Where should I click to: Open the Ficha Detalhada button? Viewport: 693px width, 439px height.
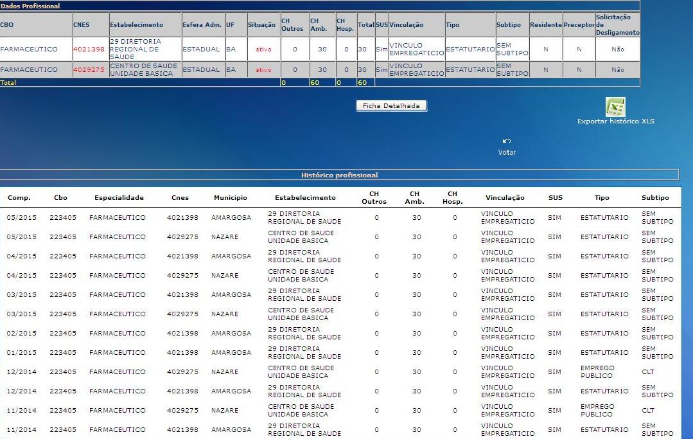click(x=391, y=106)
